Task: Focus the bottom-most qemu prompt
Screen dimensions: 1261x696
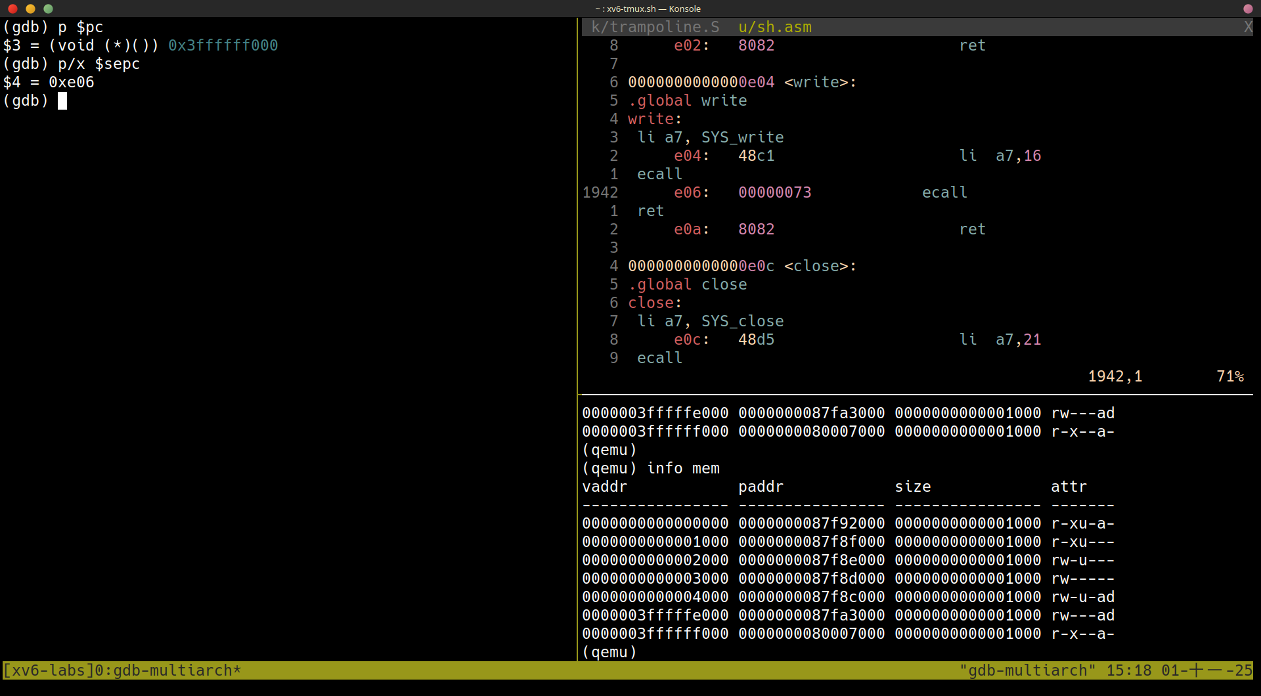Action: (x=609, y=652)
